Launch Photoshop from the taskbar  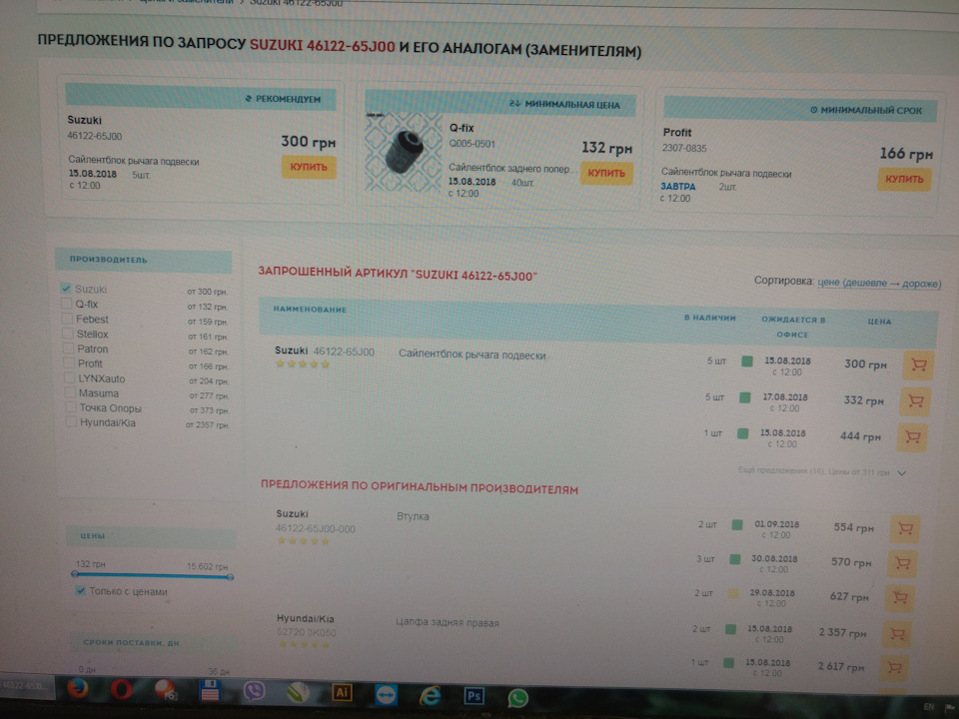point(474,696)
